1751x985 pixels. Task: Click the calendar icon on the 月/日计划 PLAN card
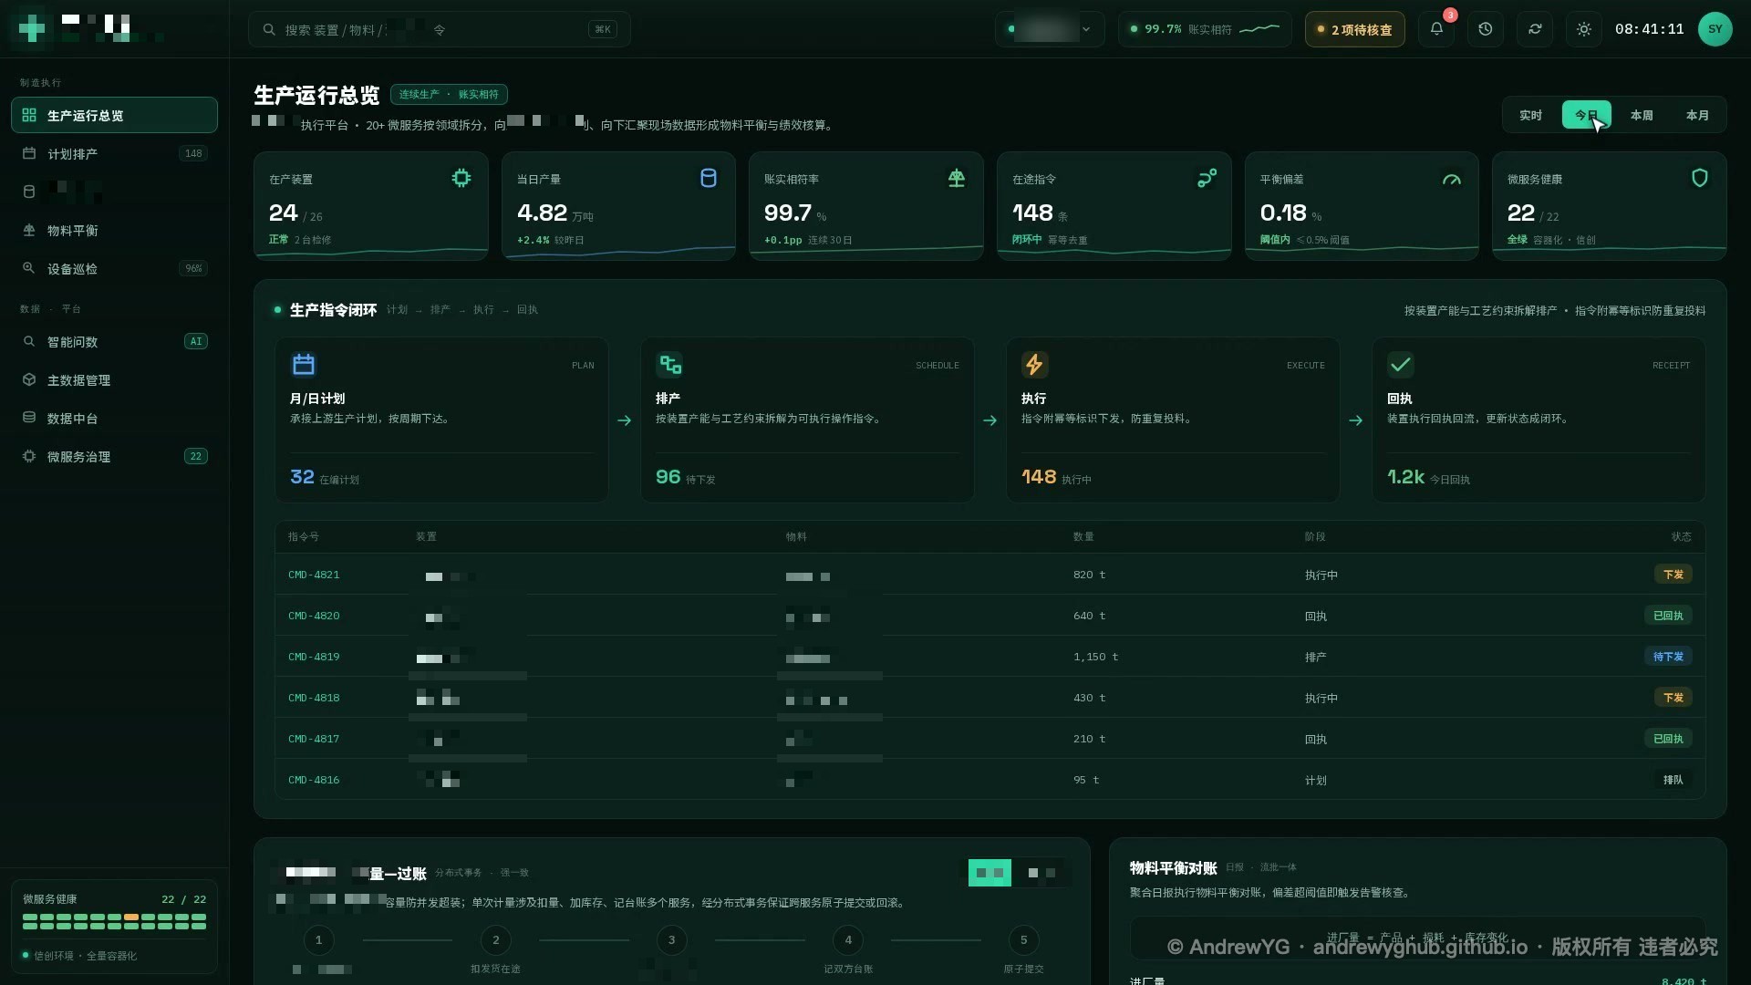click(304, 365)
